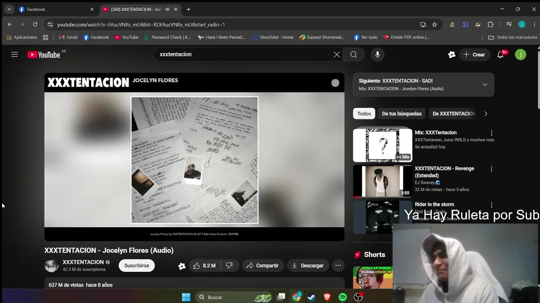Open the Expand Shortened bookmark

pos(322,37)
